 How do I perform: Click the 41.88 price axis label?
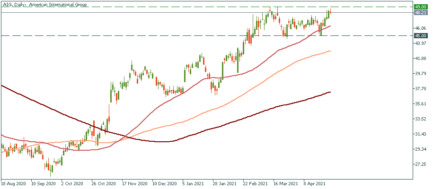[420, 59]
